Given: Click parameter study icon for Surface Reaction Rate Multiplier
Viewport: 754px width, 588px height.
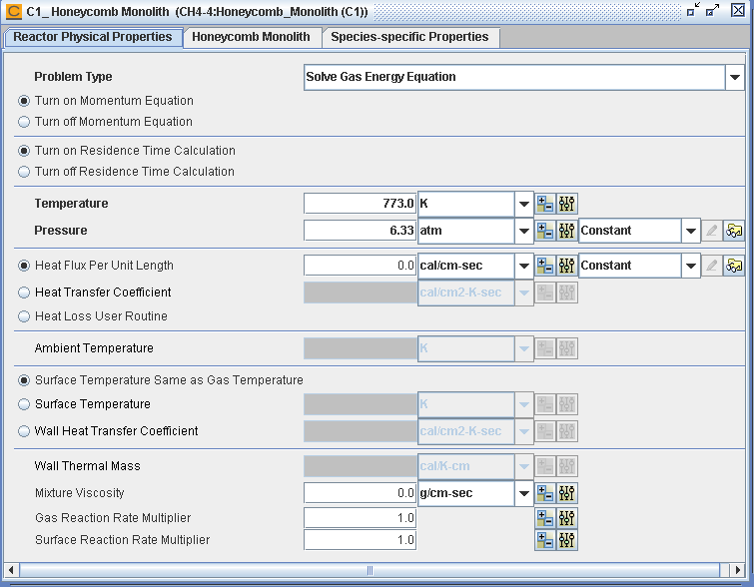Looking at the screenshot, I should click(545, 540).
